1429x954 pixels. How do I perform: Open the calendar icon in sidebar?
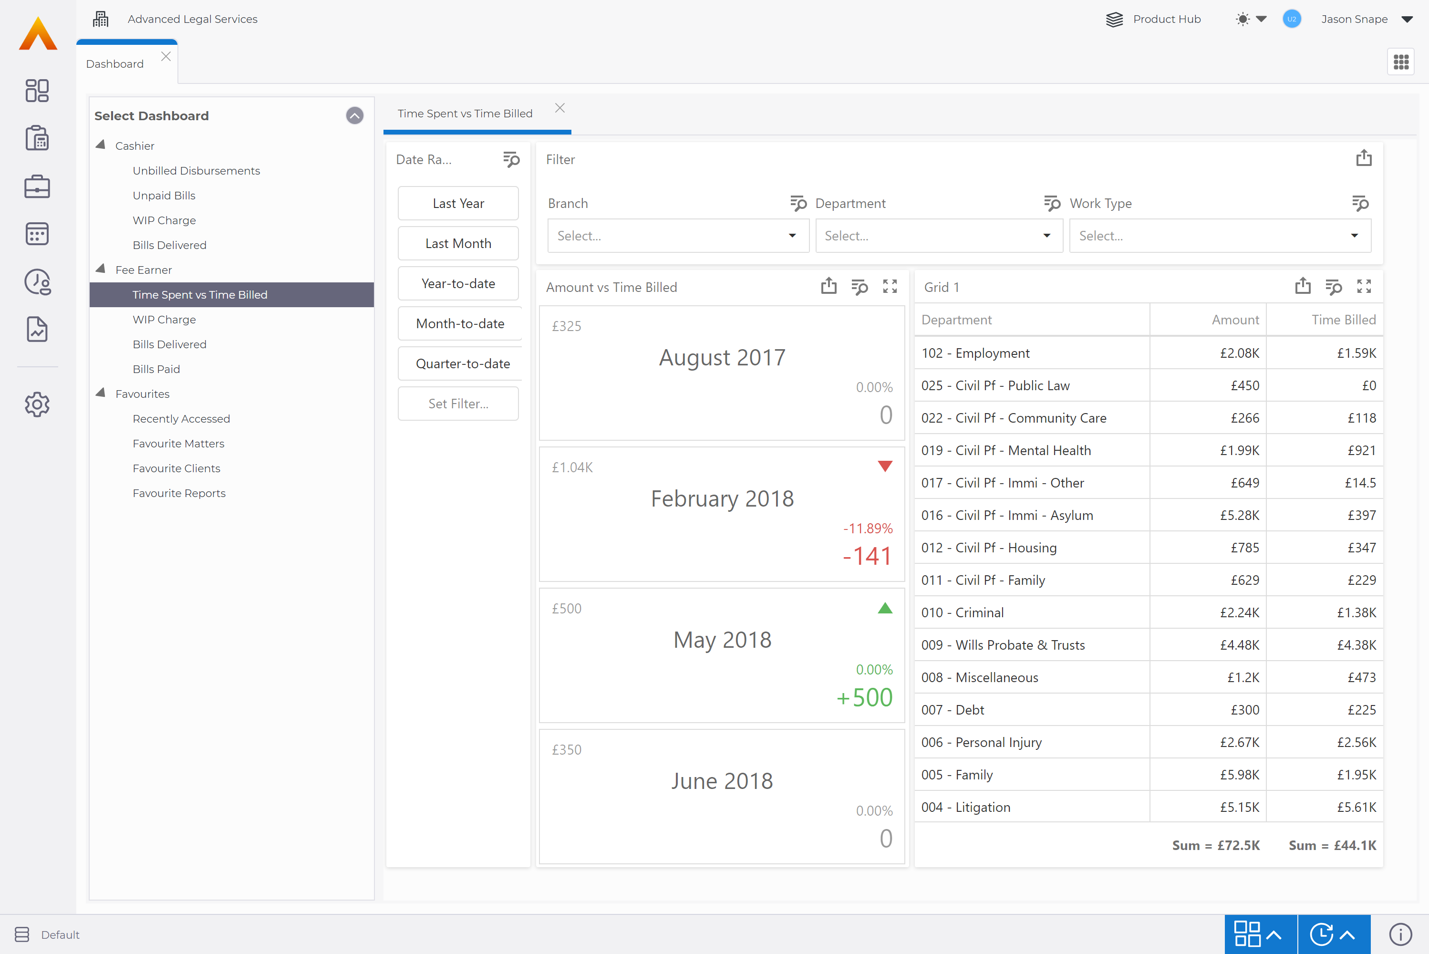(x=37, y=234)
